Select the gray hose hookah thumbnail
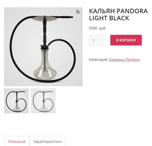The image size is (152, 146). coord(43,101)
